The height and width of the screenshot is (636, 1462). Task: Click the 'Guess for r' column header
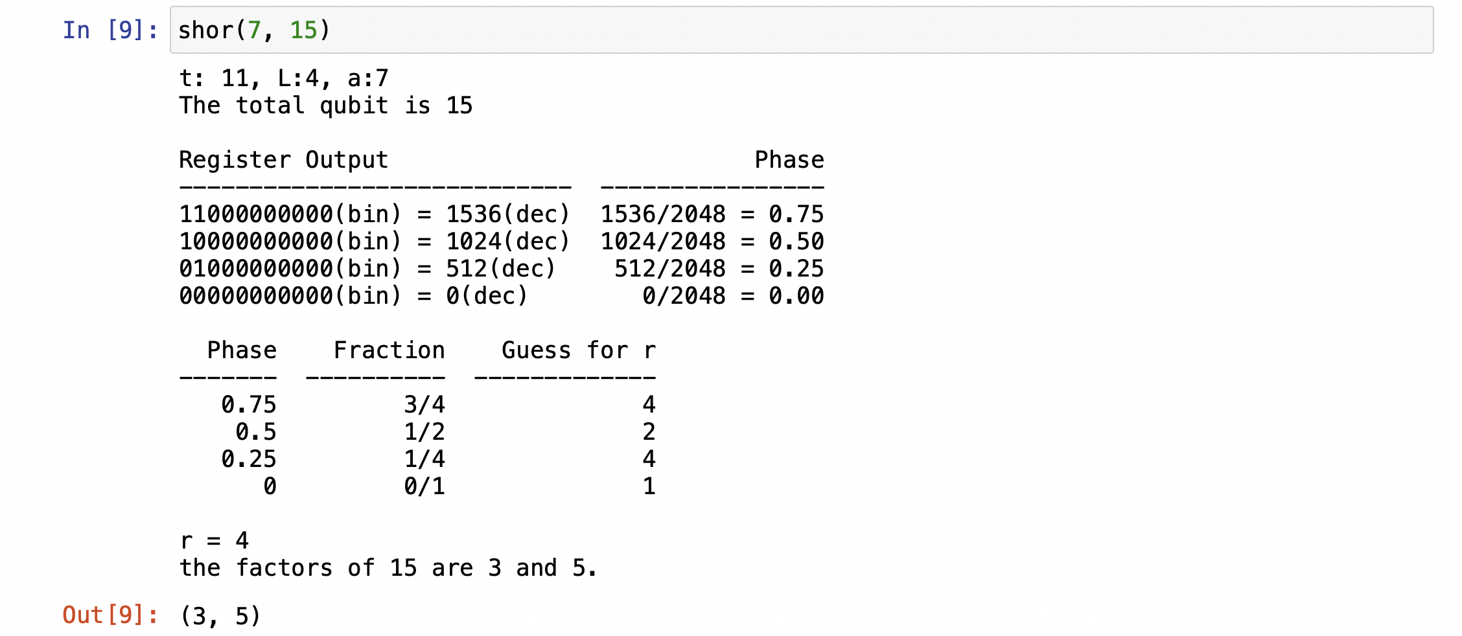point(578,350)
